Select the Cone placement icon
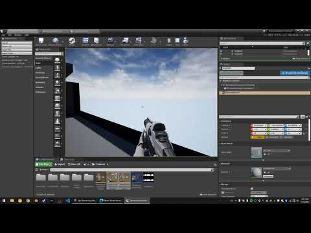311x233 pixels. [x=57, y=120]
